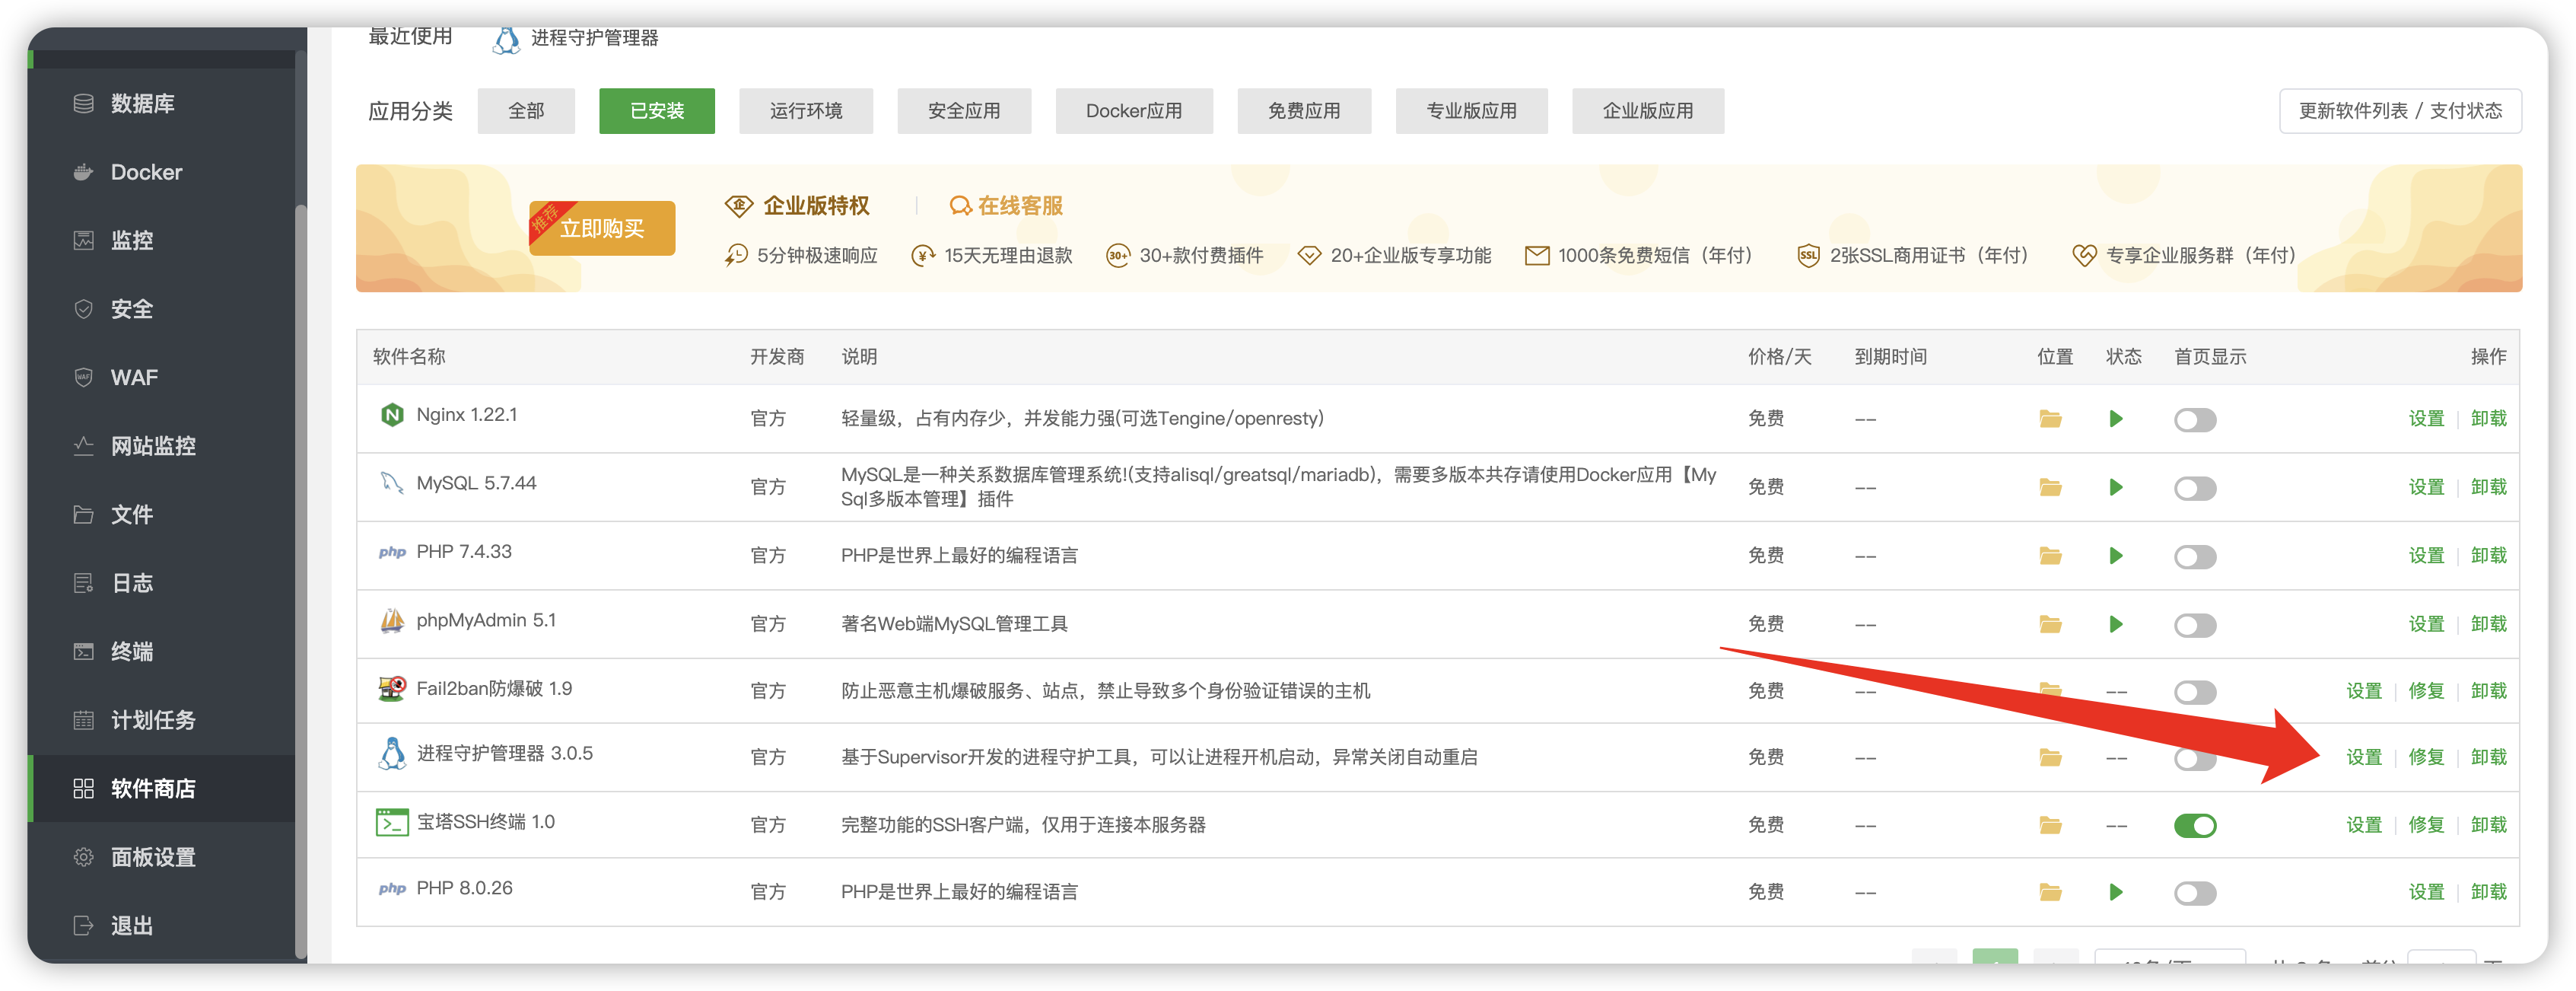Click the PHP 8.0.26 status play icon

(2116, 893)
